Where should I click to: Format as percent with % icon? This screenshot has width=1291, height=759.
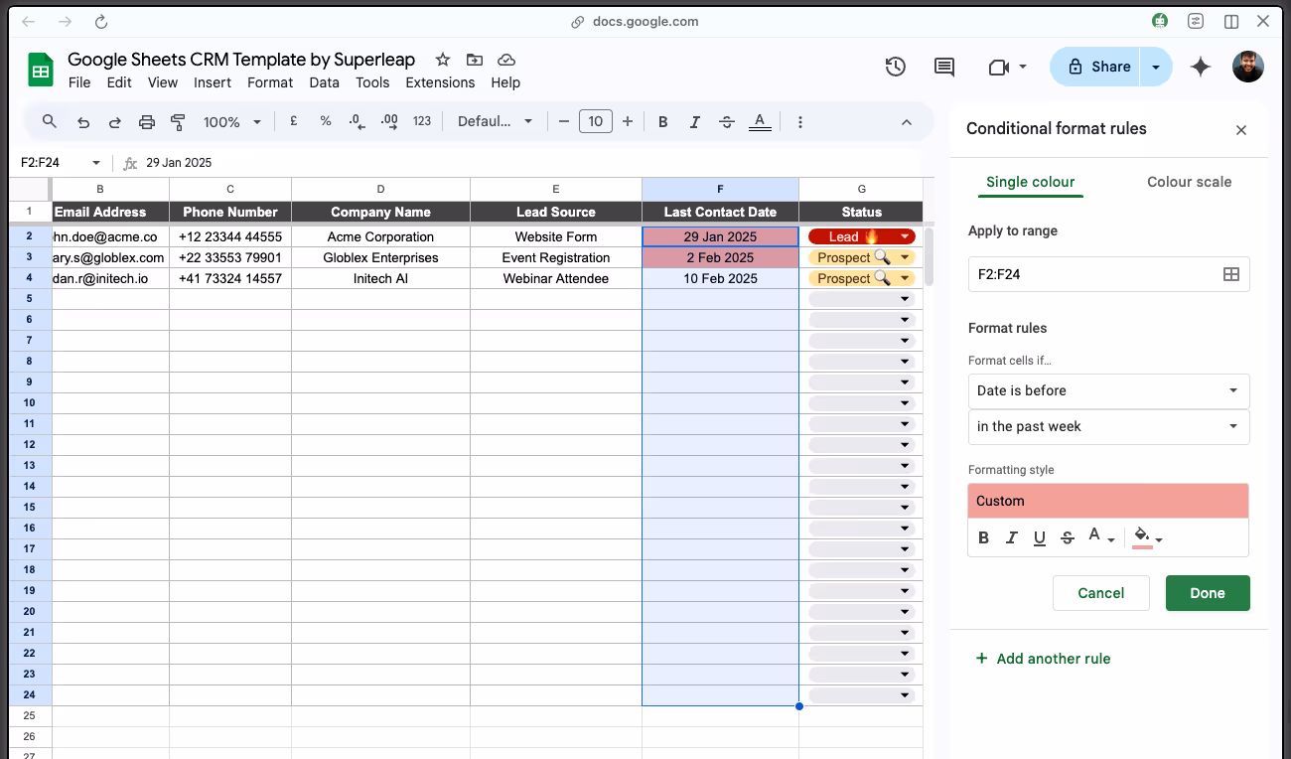point(326,121)
